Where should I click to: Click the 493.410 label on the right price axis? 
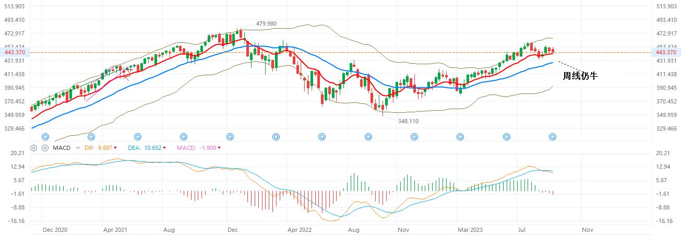[665, 20]
